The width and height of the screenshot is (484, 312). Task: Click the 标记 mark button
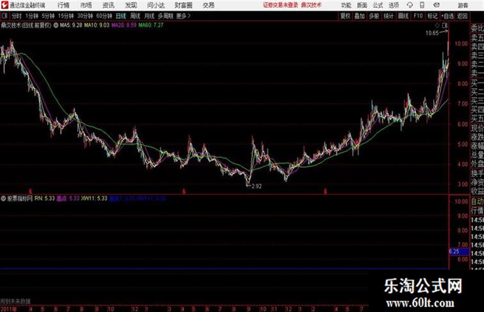[x=432, y=16]
